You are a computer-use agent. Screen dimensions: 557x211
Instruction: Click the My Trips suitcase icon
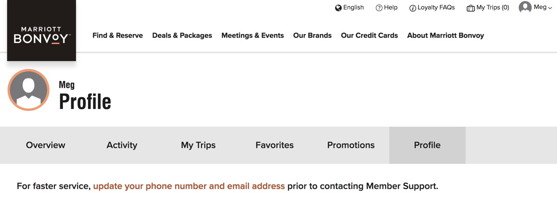click(x=471, y=8)
